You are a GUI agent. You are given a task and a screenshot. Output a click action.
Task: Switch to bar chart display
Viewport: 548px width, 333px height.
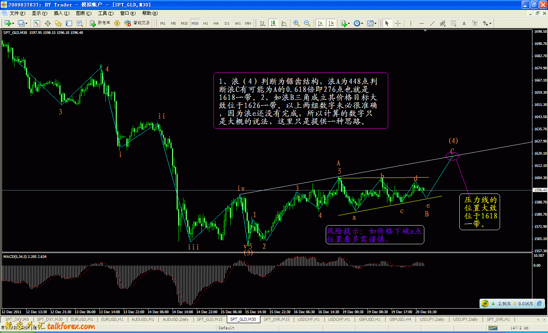tap(263, 23)
